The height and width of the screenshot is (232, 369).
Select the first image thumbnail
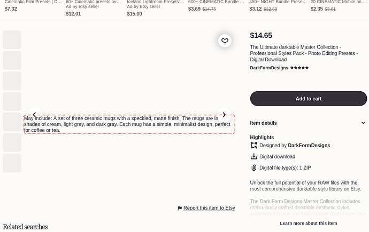[12, 40]
